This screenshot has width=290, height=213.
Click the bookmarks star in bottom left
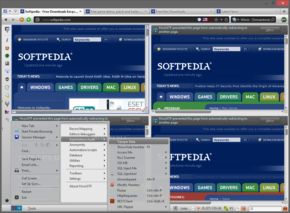7,200
